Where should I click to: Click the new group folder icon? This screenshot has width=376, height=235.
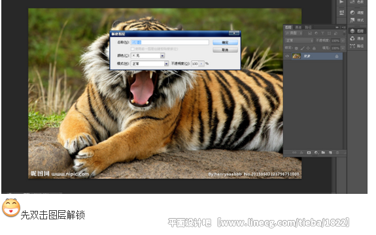[323, 153]
